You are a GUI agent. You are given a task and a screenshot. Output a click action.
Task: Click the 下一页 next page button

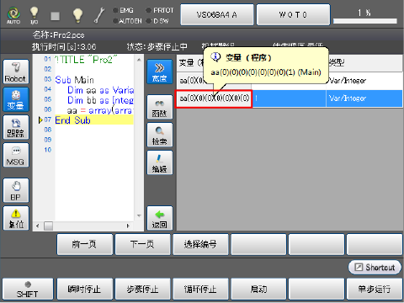[x=142, y=244]
